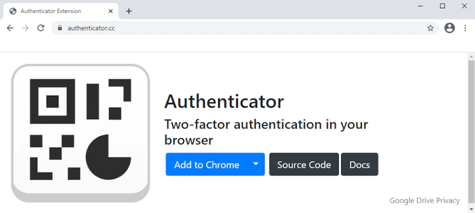Open the Chrome profile avatar menu
Image resolution: width=475 pixels, height=213 pixels.
[450, 28]
